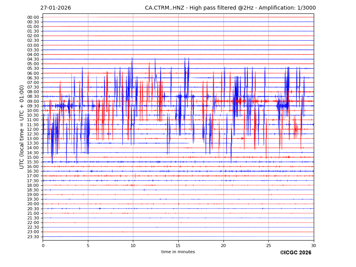Viewport: 356px width, 267px height.
Task: Select the 17:30 time row label
Action: pos(33,181)
